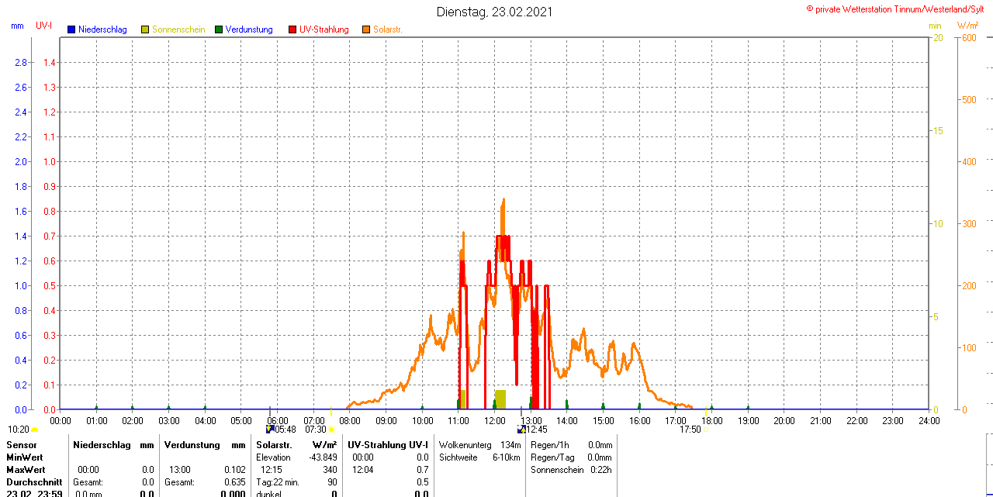Click the moon icon beside 05:48
Screen dimensions: 993x497
[269, 429]
